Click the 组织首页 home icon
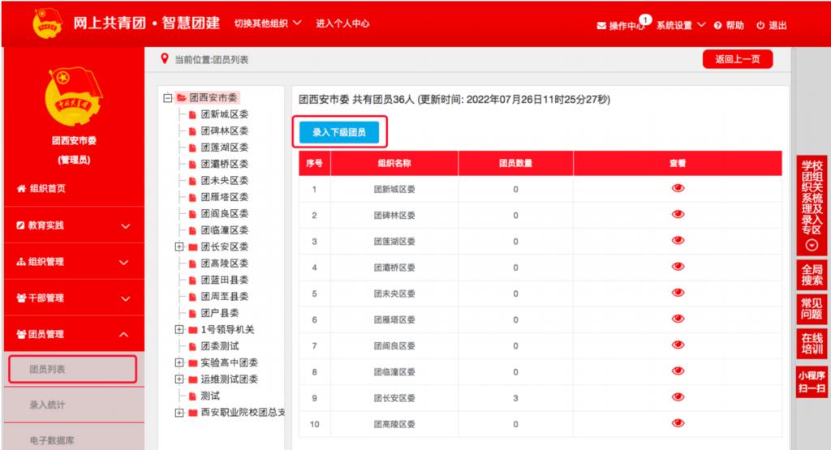831x450 pixels. (22, 189)
